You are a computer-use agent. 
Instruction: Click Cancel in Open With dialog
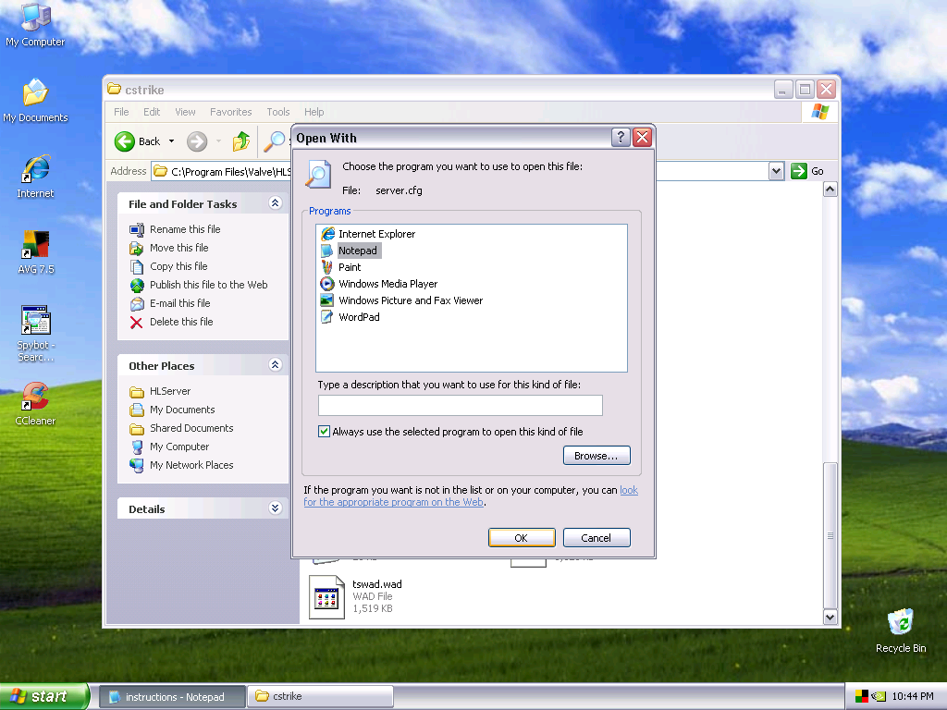(596, 537)
